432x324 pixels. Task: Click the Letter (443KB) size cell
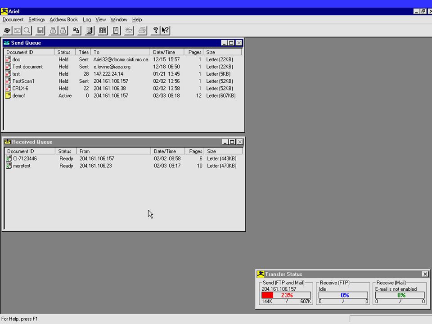[x=222, y=158]
